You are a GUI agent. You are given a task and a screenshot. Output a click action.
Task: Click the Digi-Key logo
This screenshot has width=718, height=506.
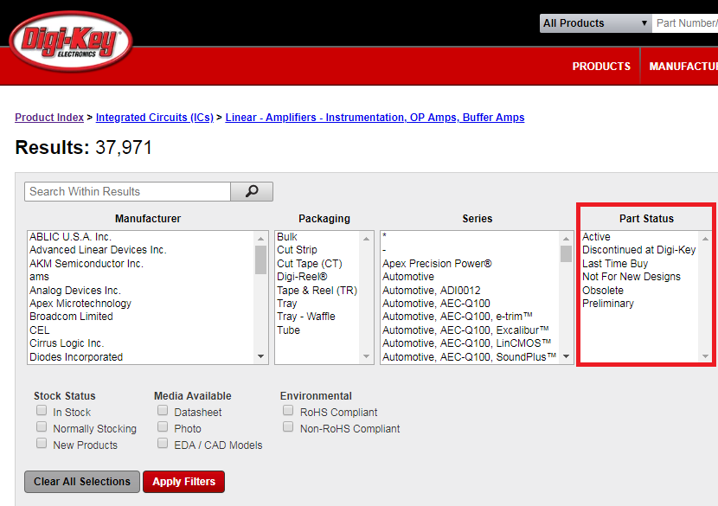pyautogui.click(x=71, y=42)
